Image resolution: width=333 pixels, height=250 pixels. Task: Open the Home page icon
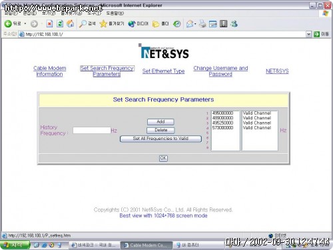point(71,23)
